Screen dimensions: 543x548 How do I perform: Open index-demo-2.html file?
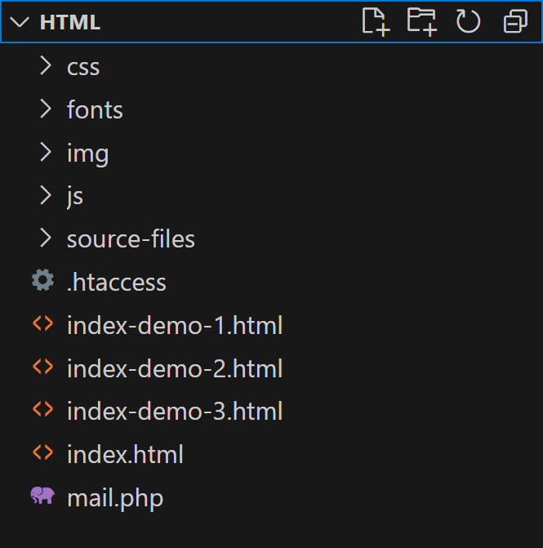(175, 368)
